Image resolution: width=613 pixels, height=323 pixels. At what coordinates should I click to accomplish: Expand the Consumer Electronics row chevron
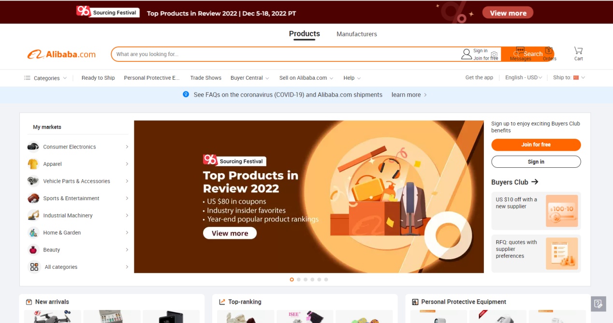[127, 147]
